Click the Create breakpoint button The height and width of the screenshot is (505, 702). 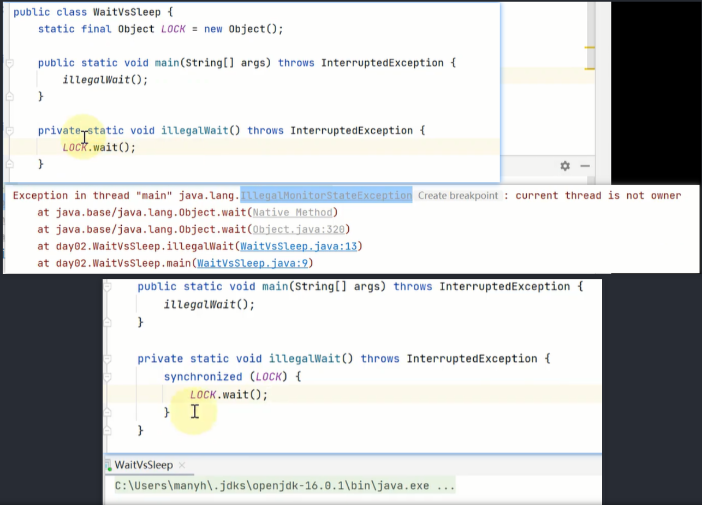457,196
